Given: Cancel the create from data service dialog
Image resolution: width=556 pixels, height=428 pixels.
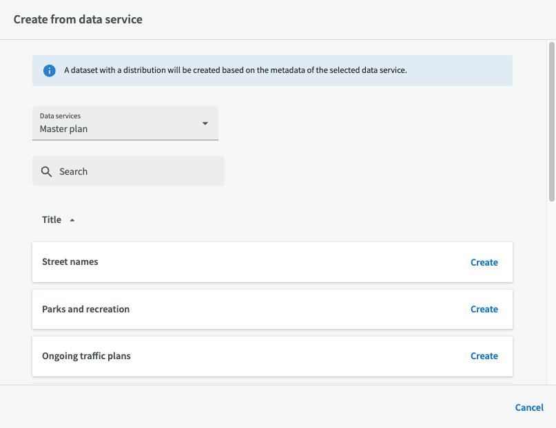Looking at the screenshot, I should (x=529, y=407).
